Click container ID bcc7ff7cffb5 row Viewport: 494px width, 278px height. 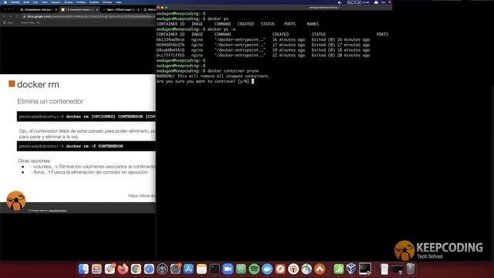click(263, 55)
